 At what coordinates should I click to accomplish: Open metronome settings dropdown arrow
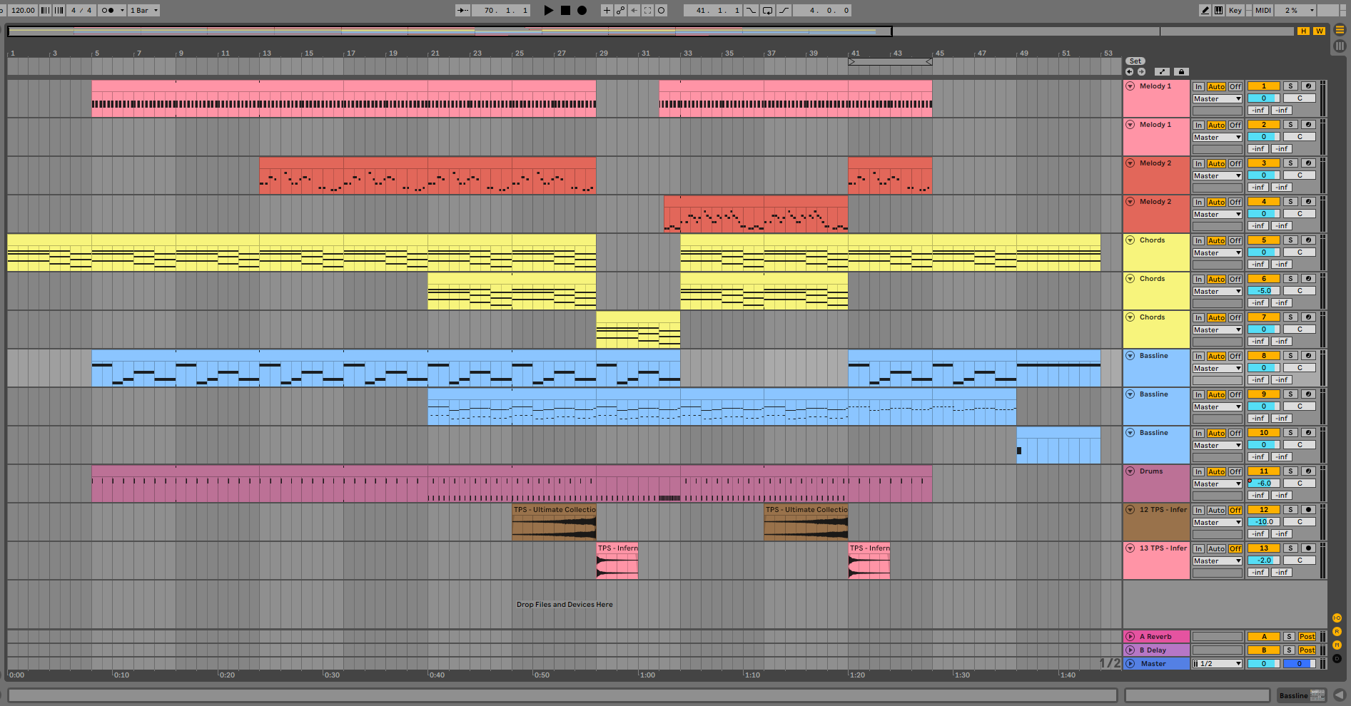point(122,10)
